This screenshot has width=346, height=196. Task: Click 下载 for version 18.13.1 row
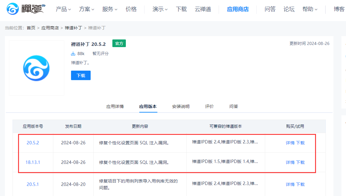coord(300,162)
